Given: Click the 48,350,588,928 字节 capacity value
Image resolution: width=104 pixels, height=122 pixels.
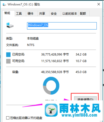Looking at the screenshot, I should point(55,72).
